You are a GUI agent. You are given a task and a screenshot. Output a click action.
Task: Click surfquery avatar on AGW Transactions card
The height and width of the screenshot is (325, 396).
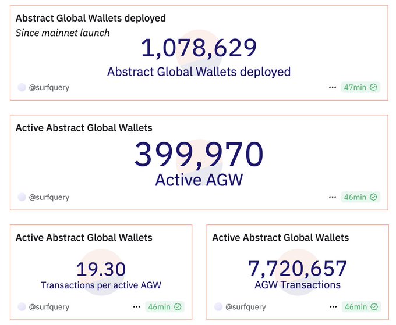click(219, 306)
